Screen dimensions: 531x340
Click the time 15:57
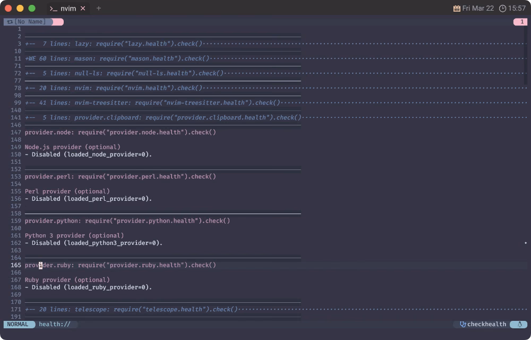(517, 8)
